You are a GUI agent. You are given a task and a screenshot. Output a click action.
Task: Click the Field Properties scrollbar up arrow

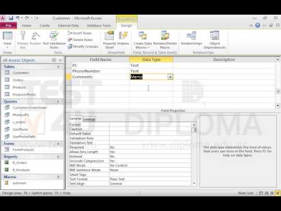tap(194, 125)
